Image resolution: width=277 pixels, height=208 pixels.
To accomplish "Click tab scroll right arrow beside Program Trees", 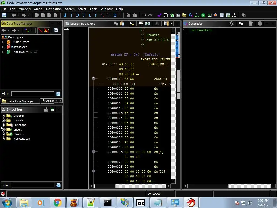I will (x=60, y=101).
